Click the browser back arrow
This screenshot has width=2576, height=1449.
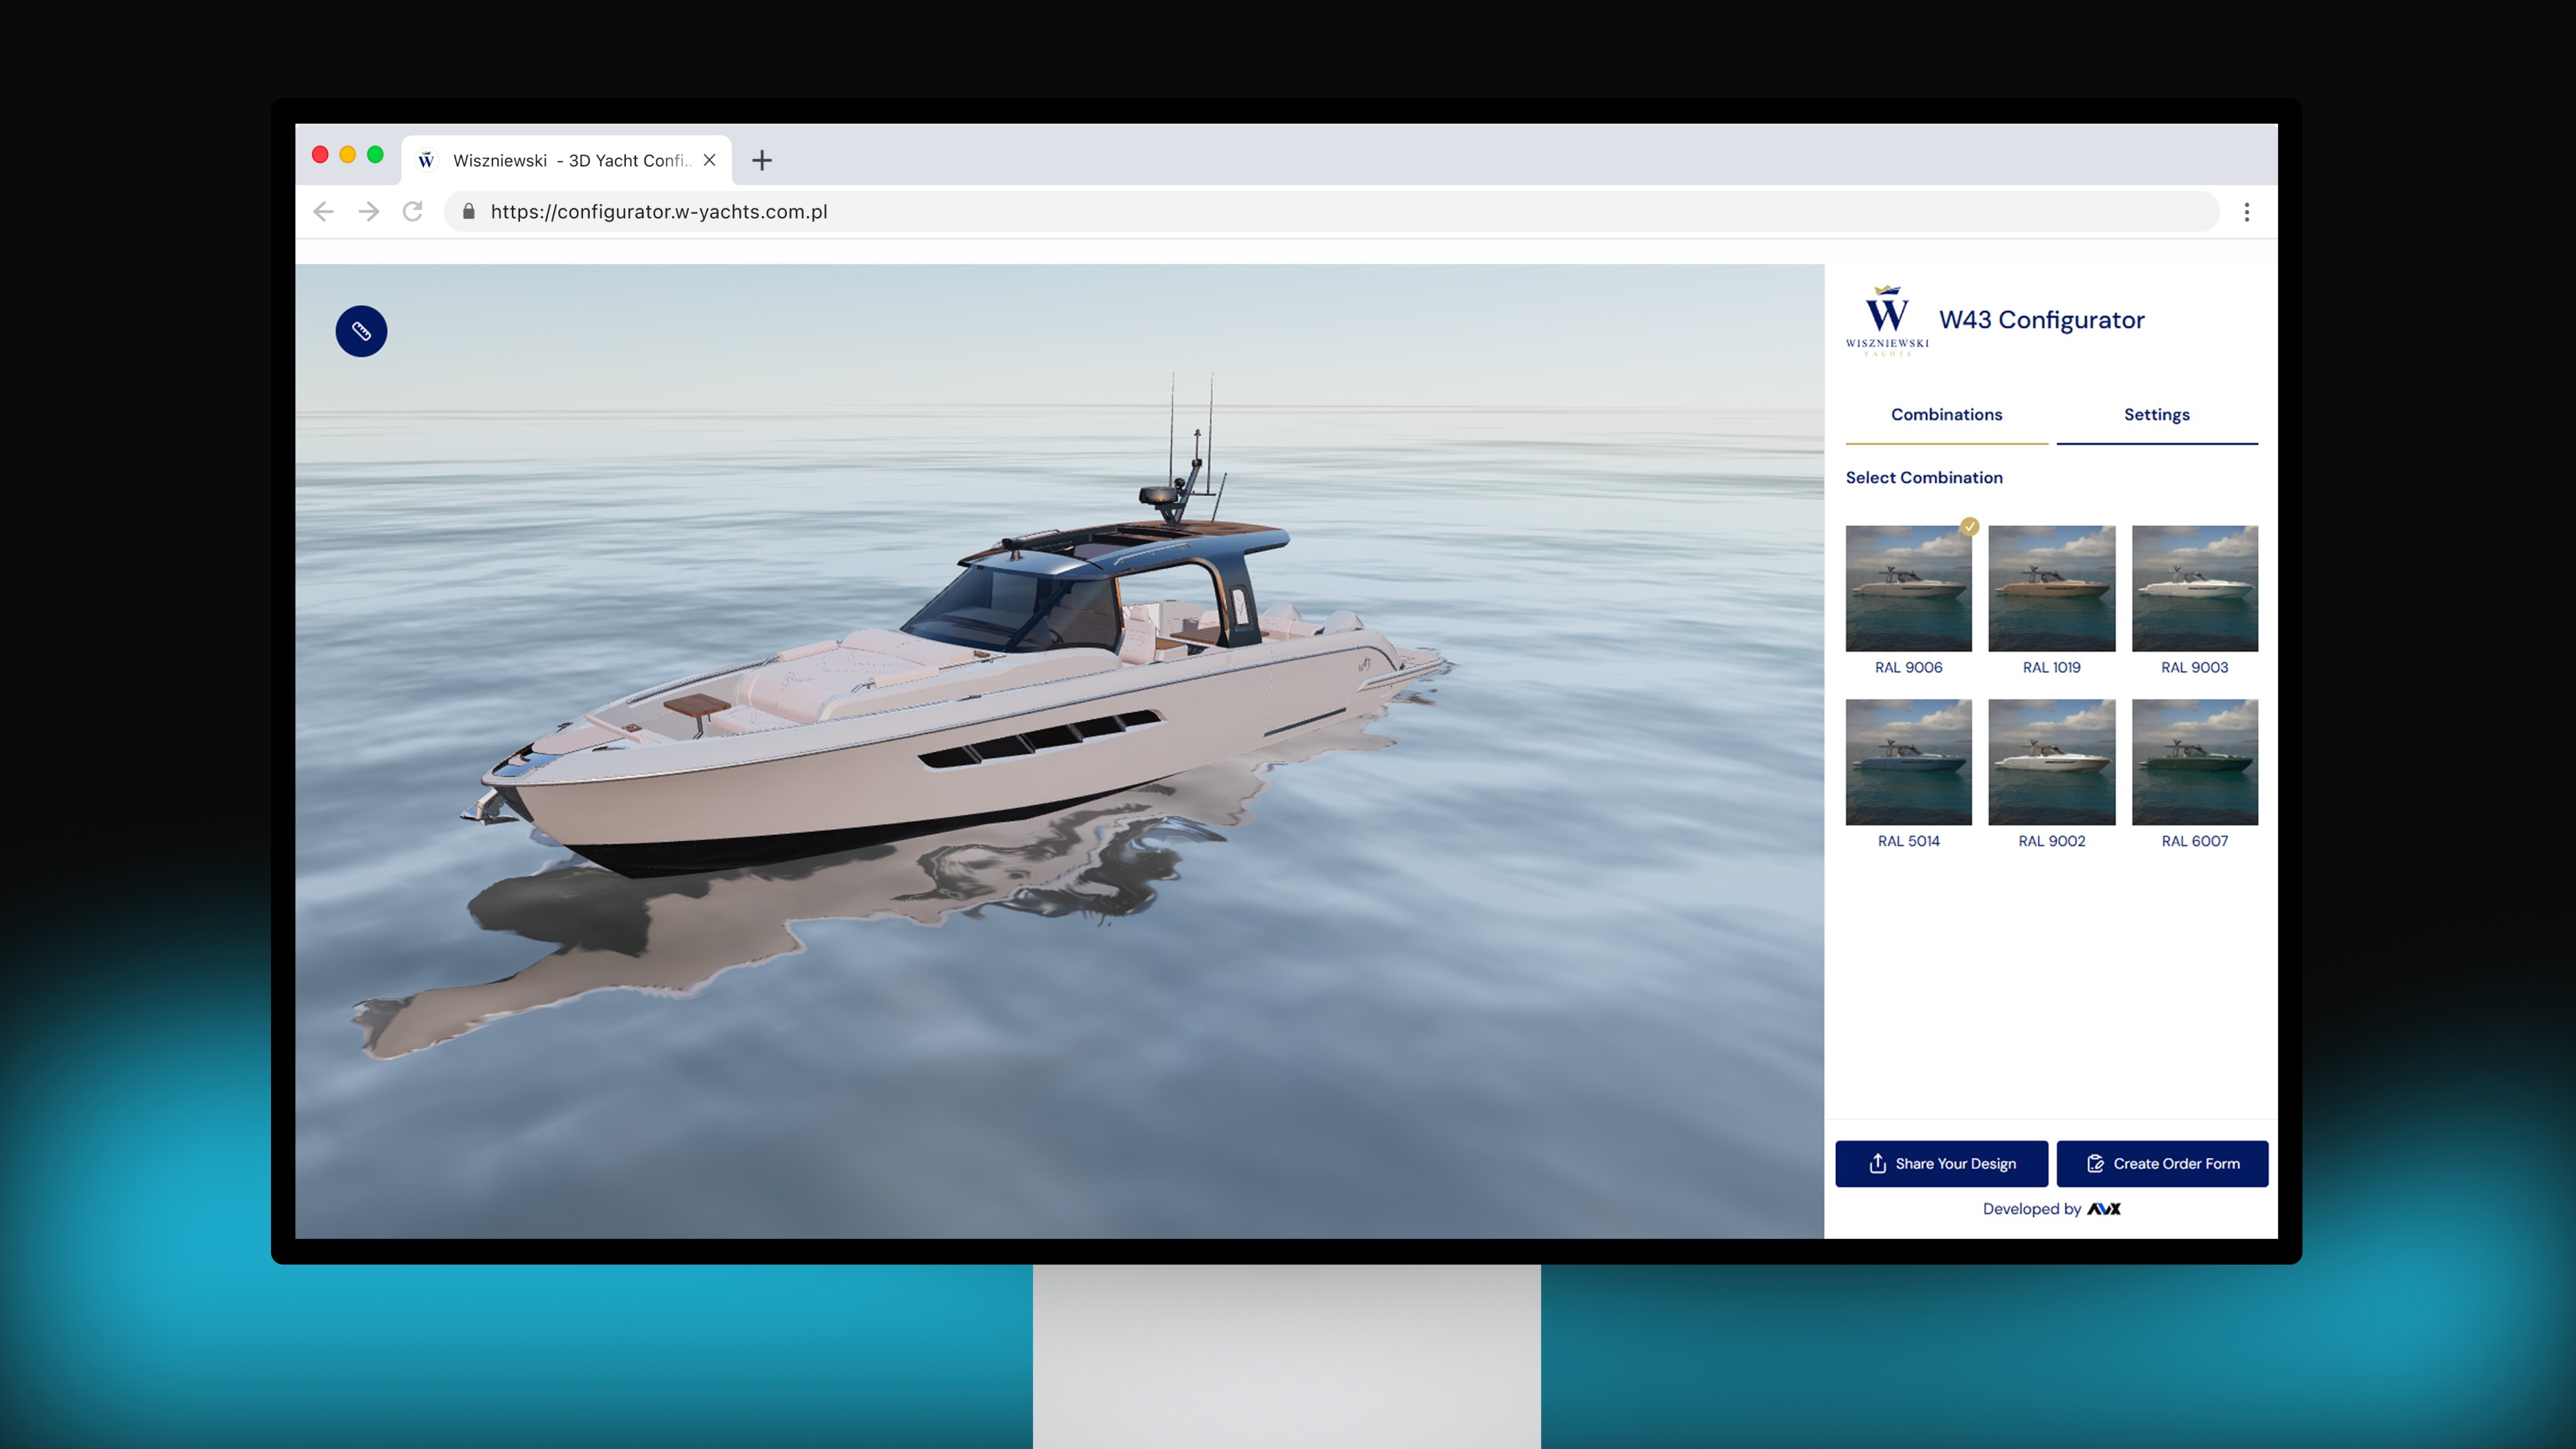coord(323,211)
